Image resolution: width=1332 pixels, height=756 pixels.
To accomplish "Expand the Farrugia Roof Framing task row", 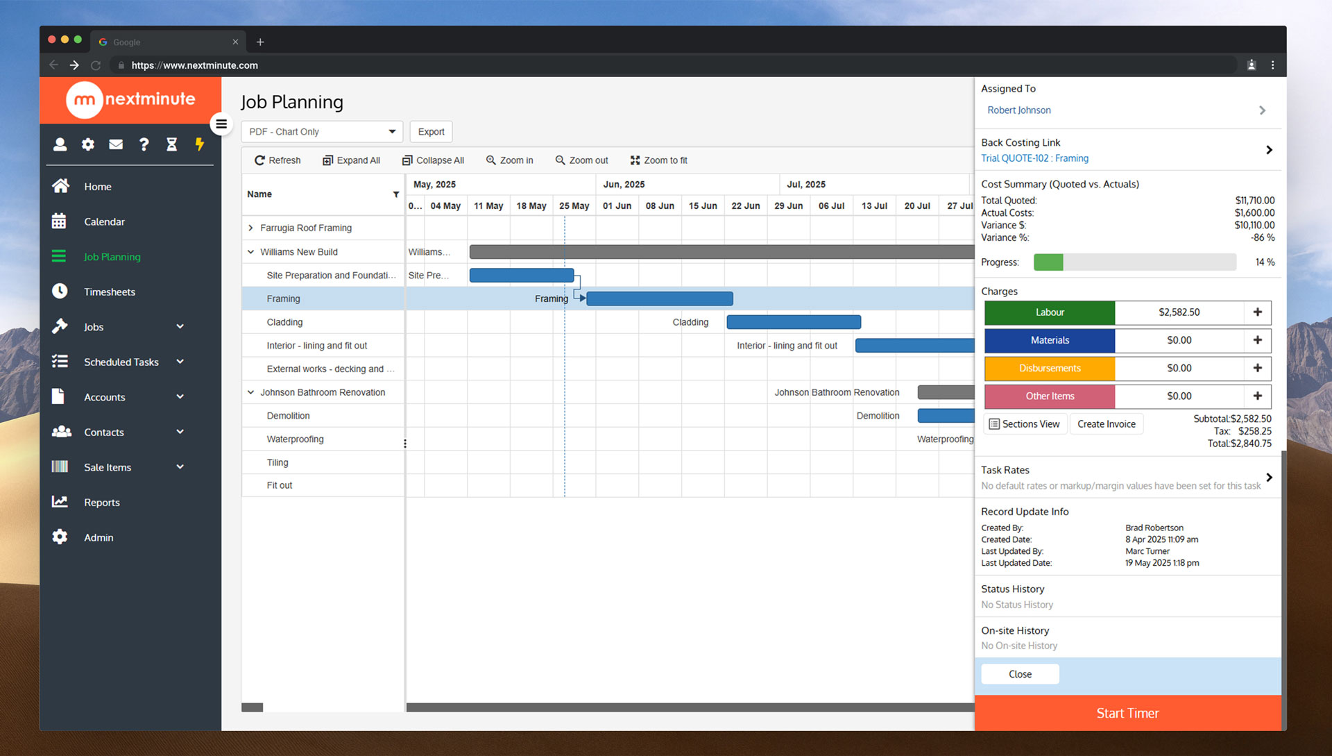I will tap(251, 227).
